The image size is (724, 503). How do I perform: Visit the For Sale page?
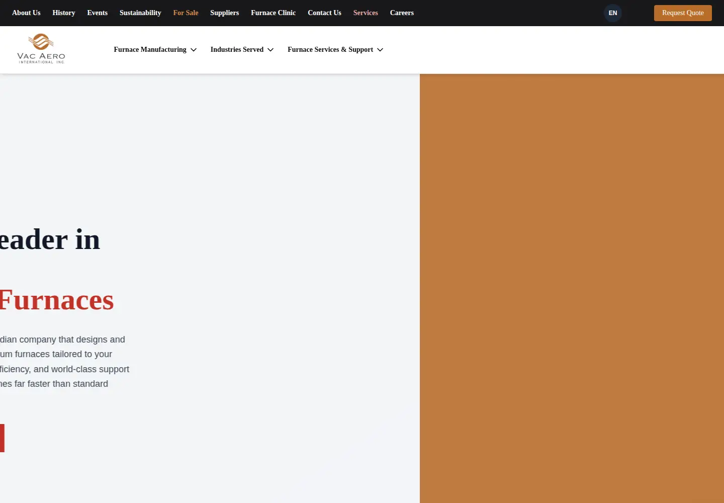(x=186, y=13)
